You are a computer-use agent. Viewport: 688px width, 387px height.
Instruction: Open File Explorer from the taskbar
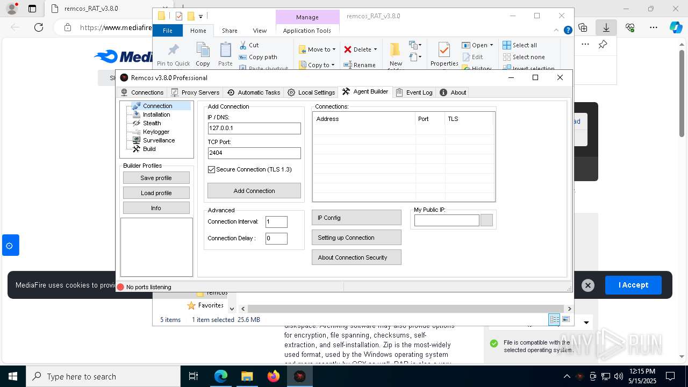tap(247, 376)
